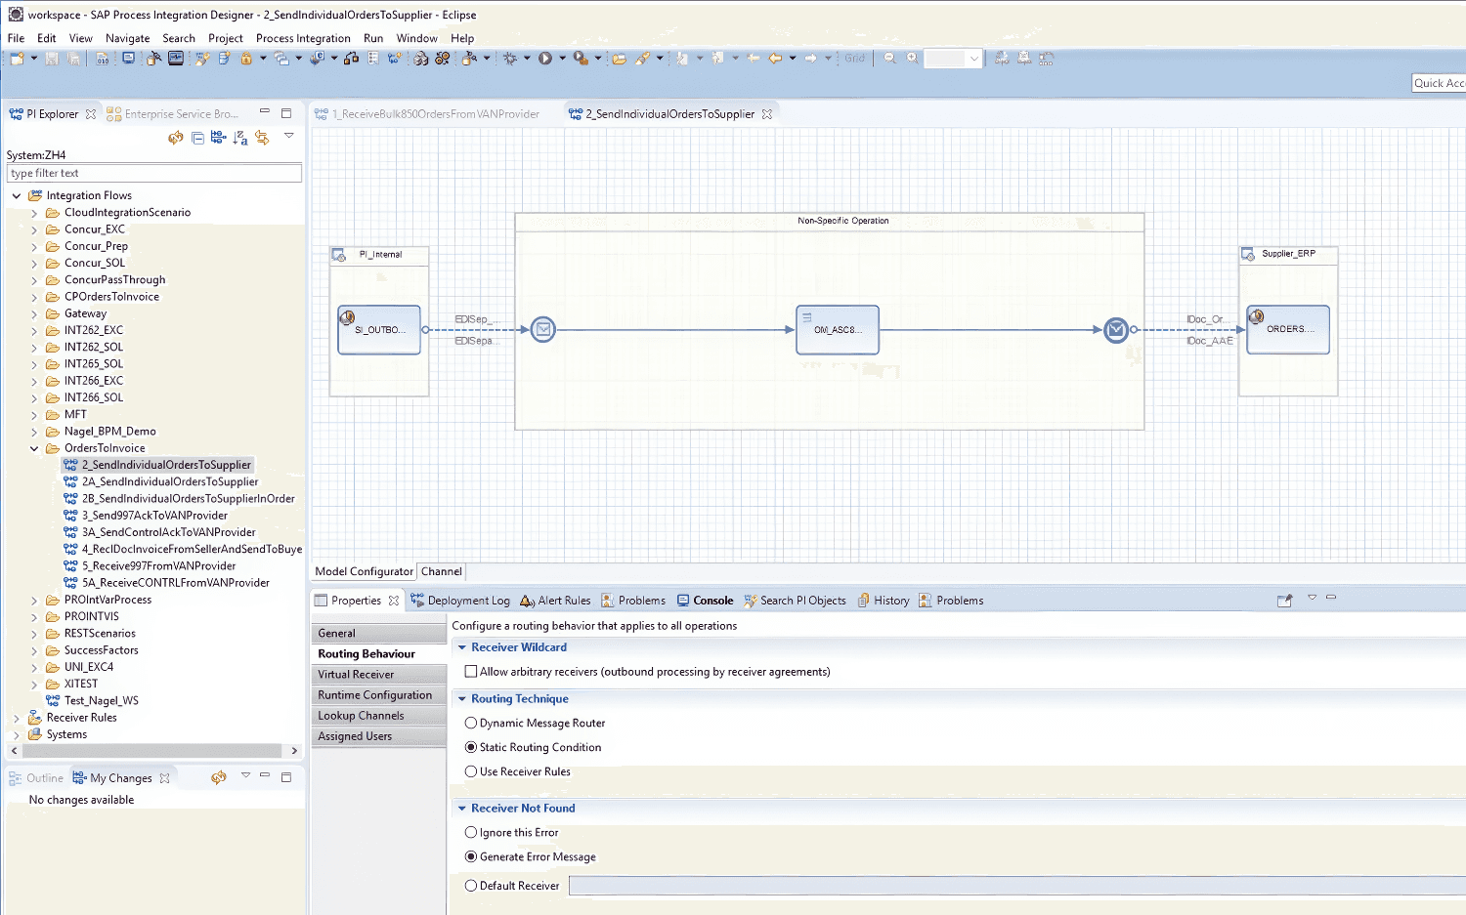Expand the Gateway folder

34,313
